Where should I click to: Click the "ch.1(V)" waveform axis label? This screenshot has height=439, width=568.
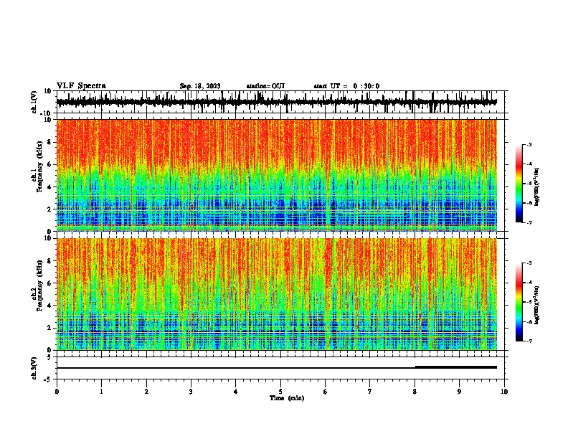[34, 102]
